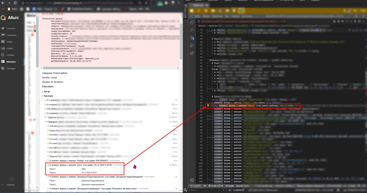Click the language switcher icon above Collapse

[x=12, y=179]
